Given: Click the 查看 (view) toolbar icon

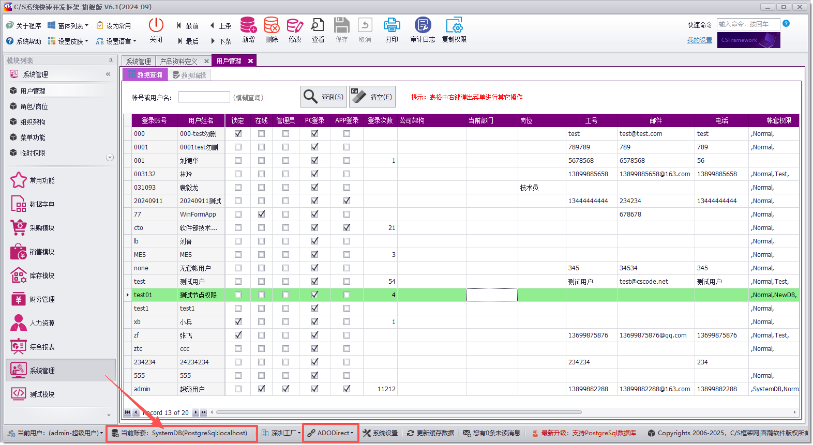Looking at the screenshot, I should (318, 30).
